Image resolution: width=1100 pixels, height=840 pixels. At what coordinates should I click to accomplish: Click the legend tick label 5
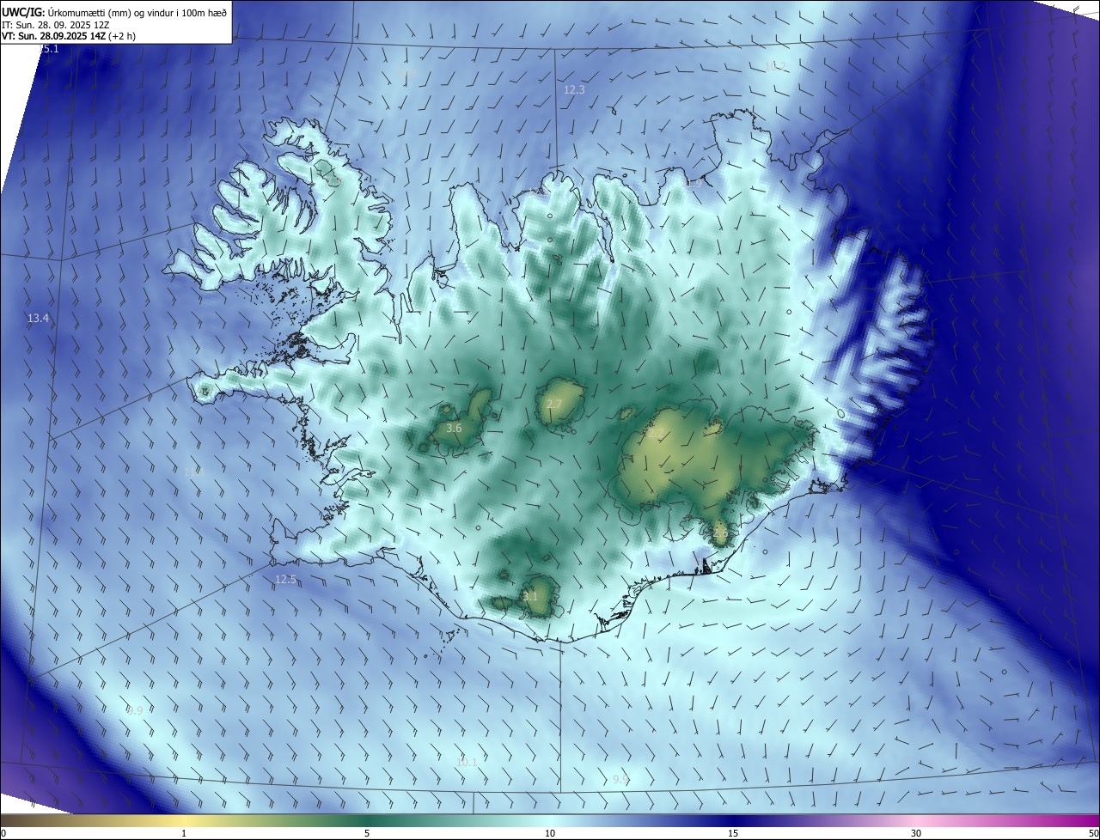click(x=367, y=834)
